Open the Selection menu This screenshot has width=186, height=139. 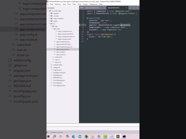coord(58,4)
